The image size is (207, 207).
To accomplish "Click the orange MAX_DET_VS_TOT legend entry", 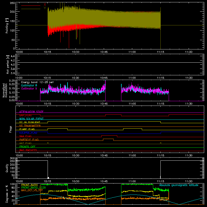I will 32,190.
